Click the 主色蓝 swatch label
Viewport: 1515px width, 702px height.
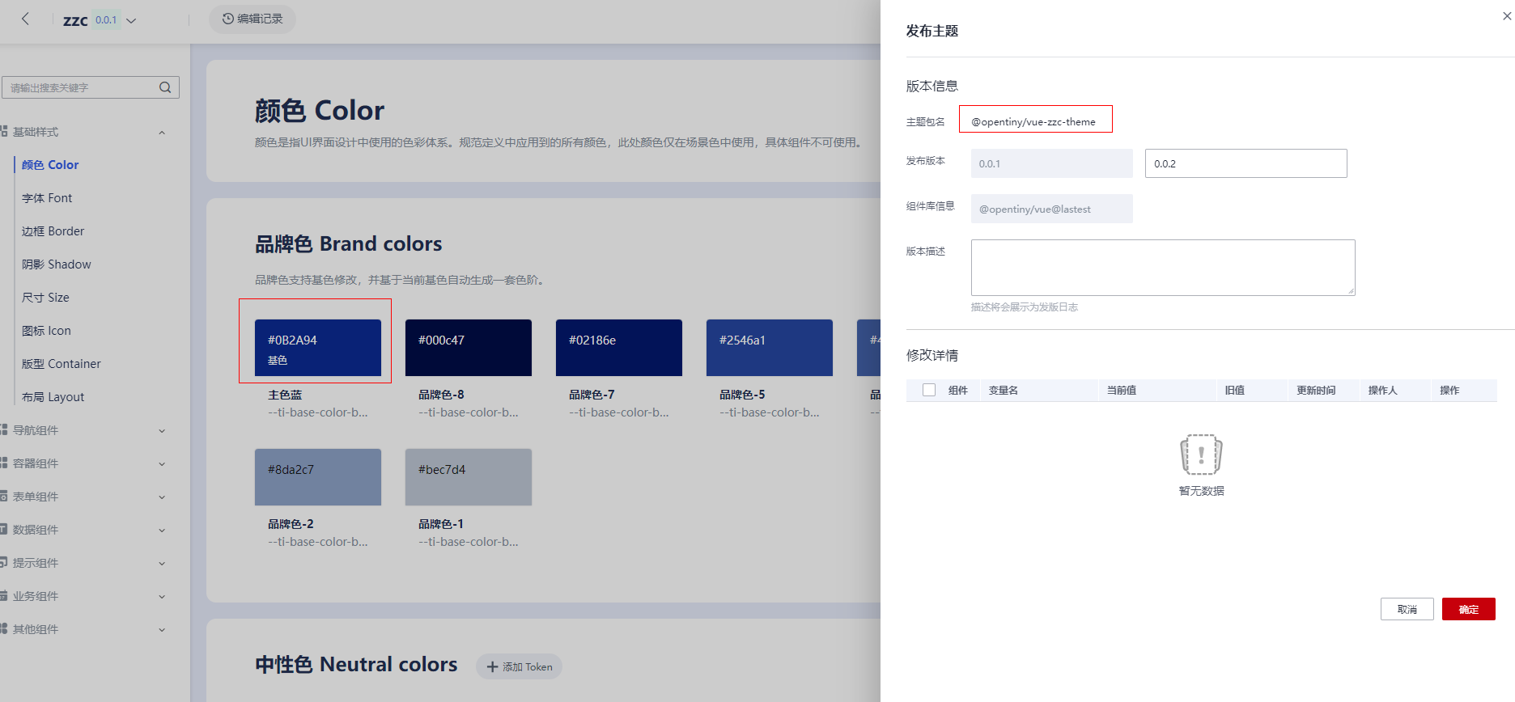(285, 395)
